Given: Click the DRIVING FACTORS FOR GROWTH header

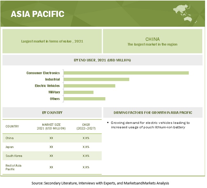Looking at the screenshot, I should pyautogui.click(x=153, y=112).
